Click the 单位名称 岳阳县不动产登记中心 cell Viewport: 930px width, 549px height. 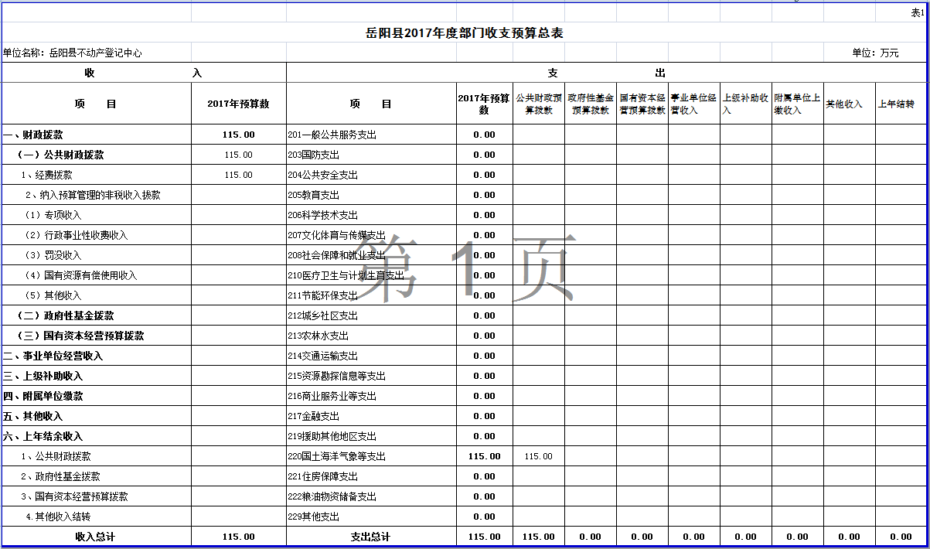73,53
